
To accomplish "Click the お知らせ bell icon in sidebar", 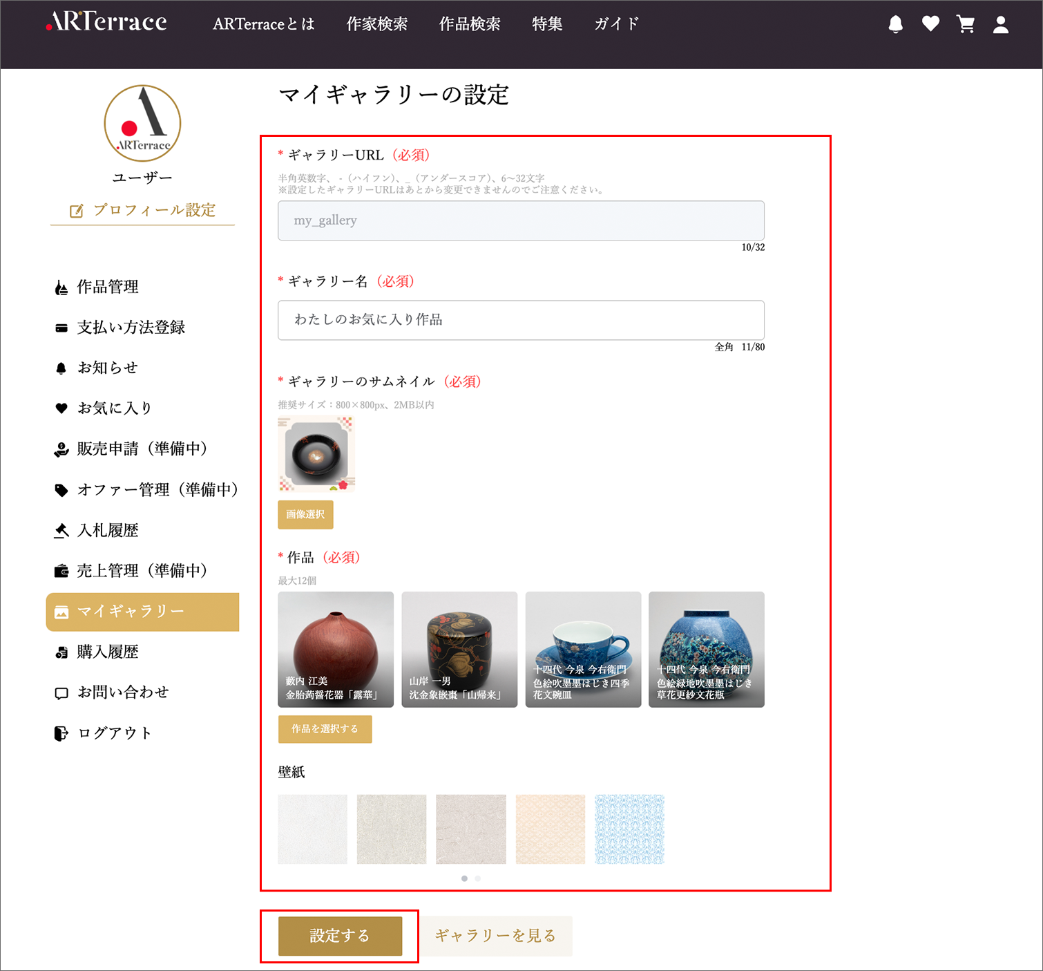I will tap(61, 368).
